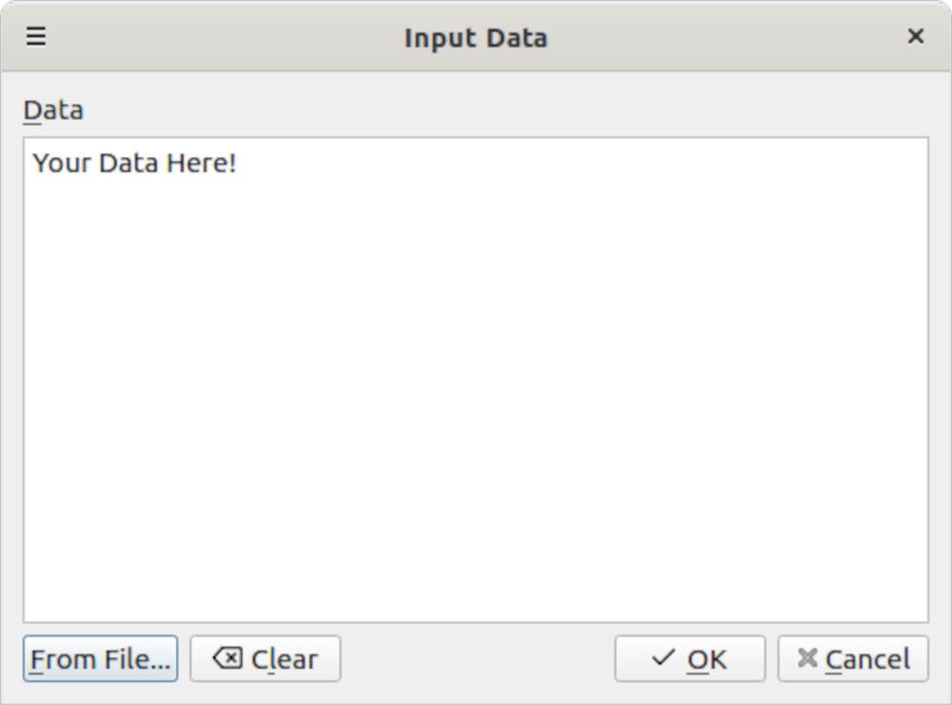The image size is (952, 705).
Task: Click the 'Input Data' title text
Action: (475, 38)
